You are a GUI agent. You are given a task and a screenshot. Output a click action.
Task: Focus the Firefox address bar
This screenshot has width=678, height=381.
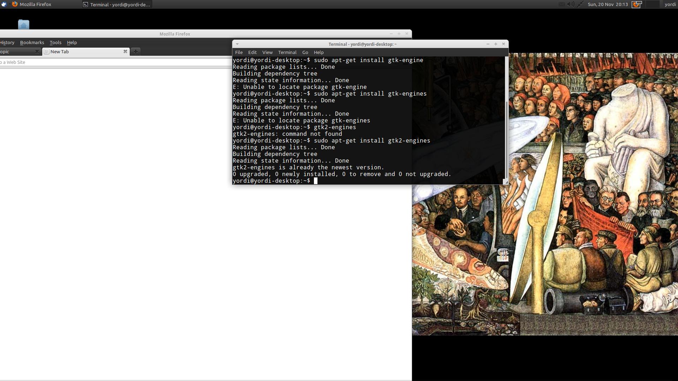click(116, 62)
